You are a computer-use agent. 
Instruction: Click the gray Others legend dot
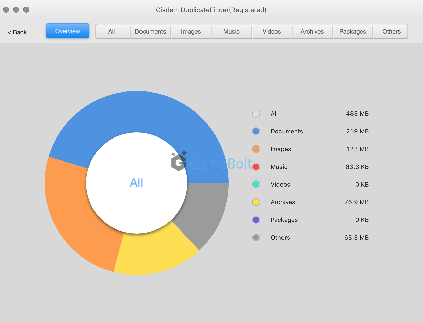[x=256, y=238]
